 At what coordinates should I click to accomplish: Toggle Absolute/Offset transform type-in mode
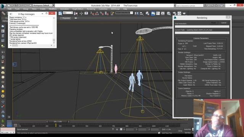tap(121, 129)
